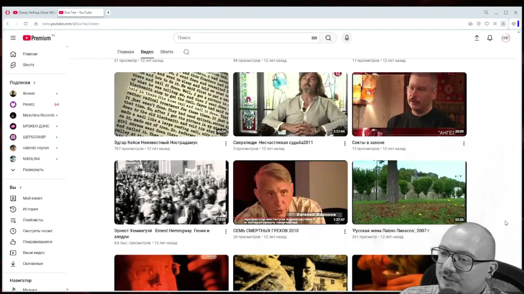Select the Ени Тан - YouTube browser tab

pos(80,13)
